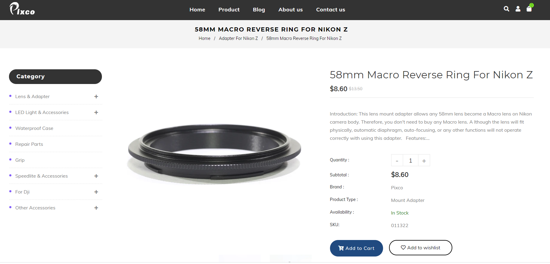This screenshot has width=550, height=264.
Task: Increase quantity with the plus button
Action: [424, 161]
